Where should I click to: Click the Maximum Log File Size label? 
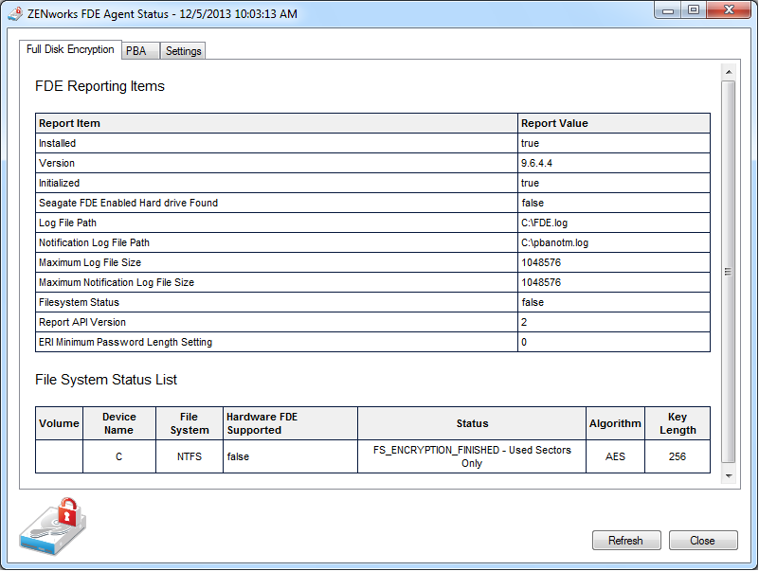pos(90,262)
